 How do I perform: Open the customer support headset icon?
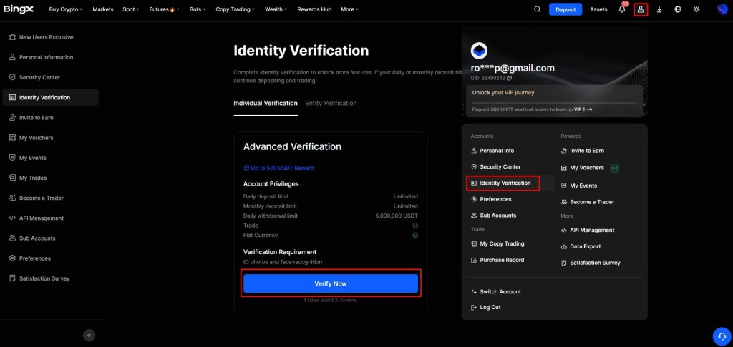click(722, 336)
